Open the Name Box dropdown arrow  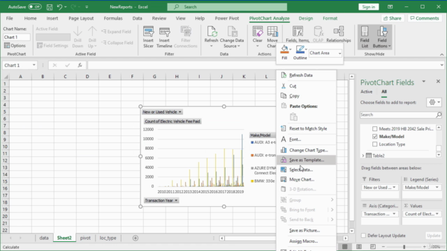coord(34,65)
